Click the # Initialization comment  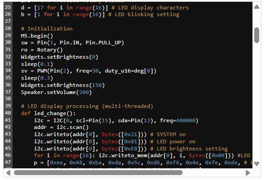pyautogui.click(x=47, y=29)
